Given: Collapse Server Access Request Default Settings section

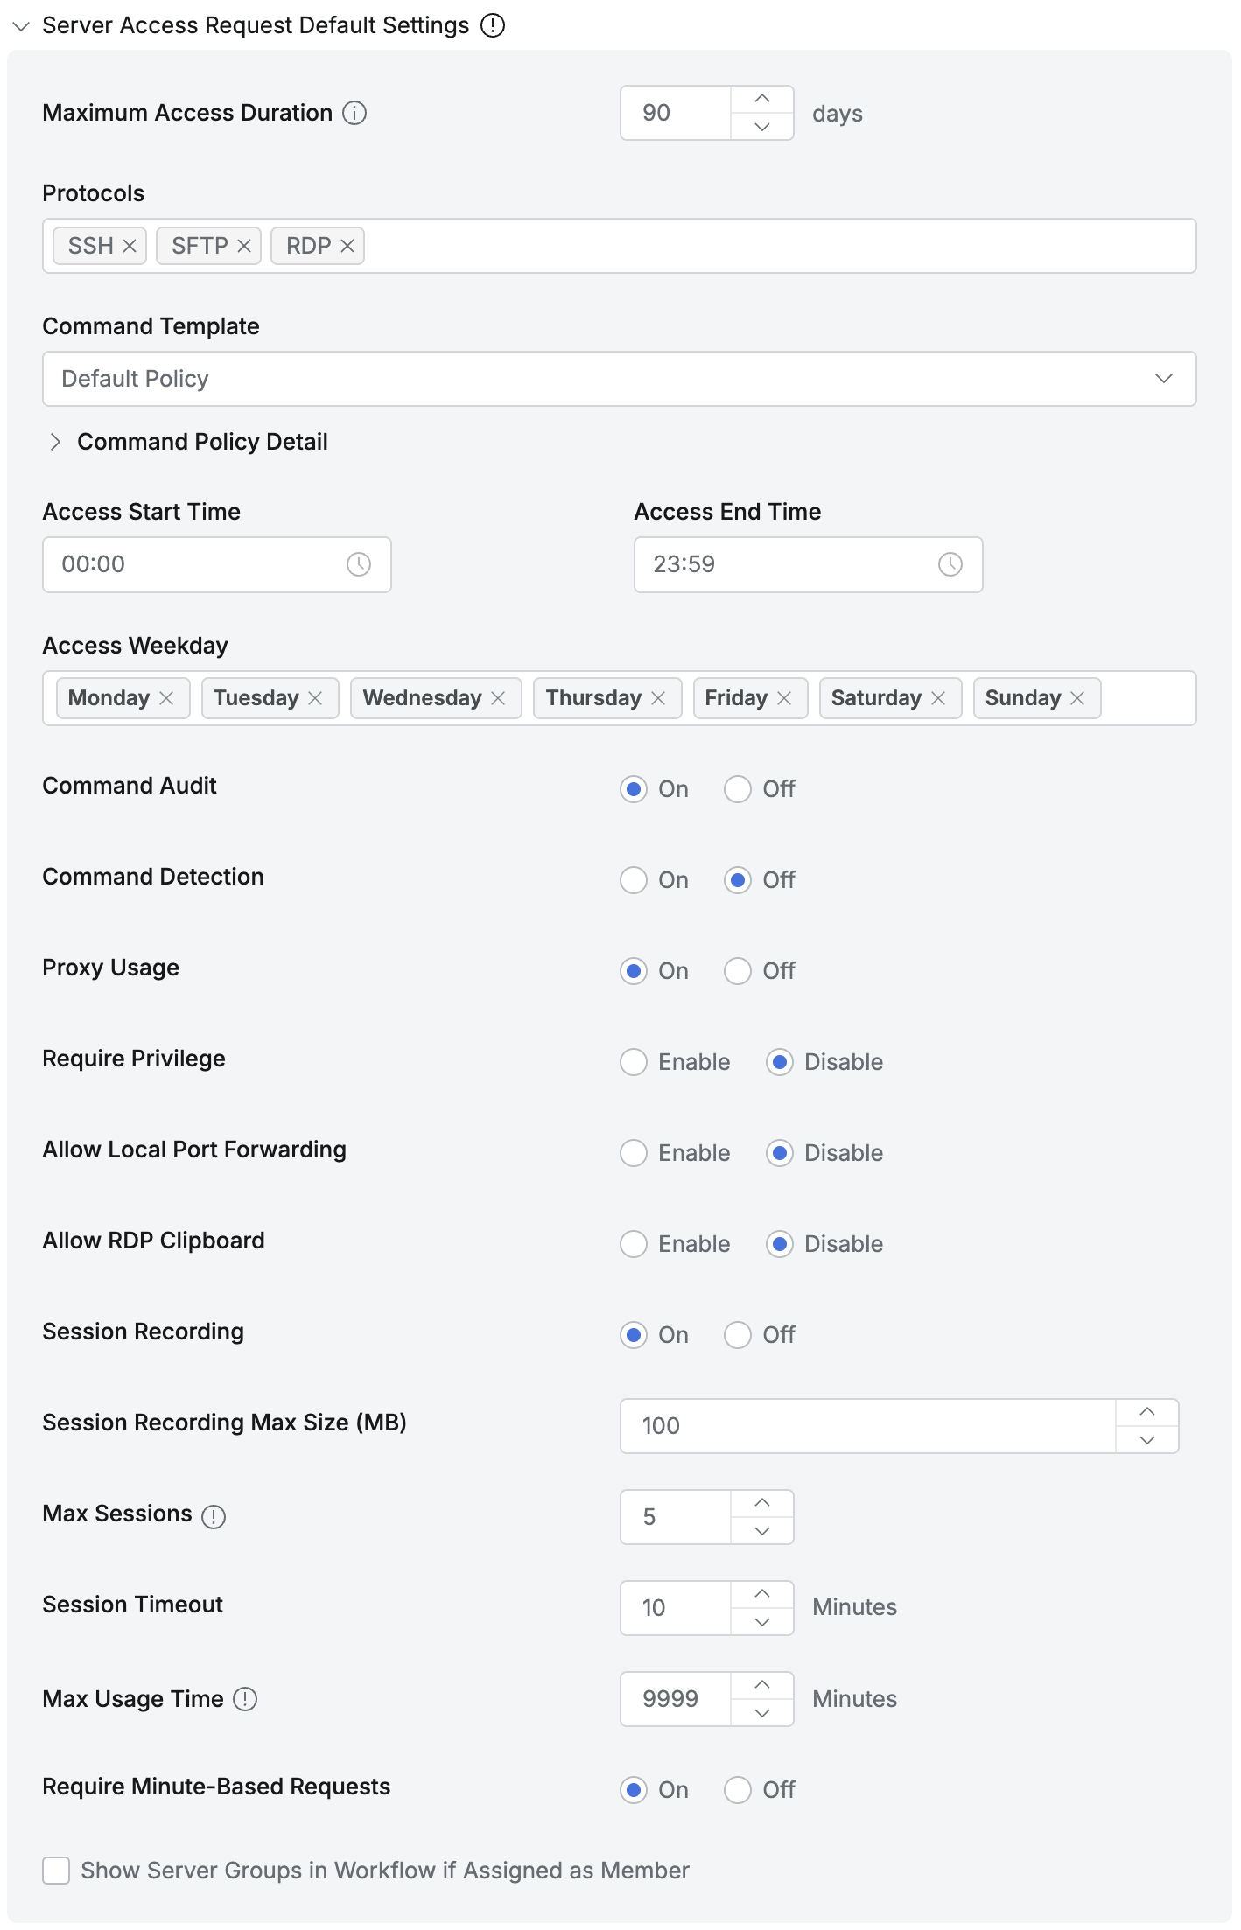Looking at the screenshot, I should point(21,26).
